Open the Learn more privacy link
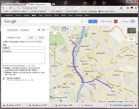The image size is (139, 109). click(31, 66)
